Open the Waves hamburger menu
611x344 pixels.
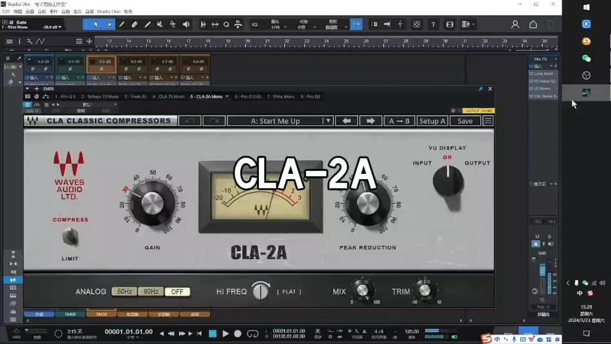(488, 121)
